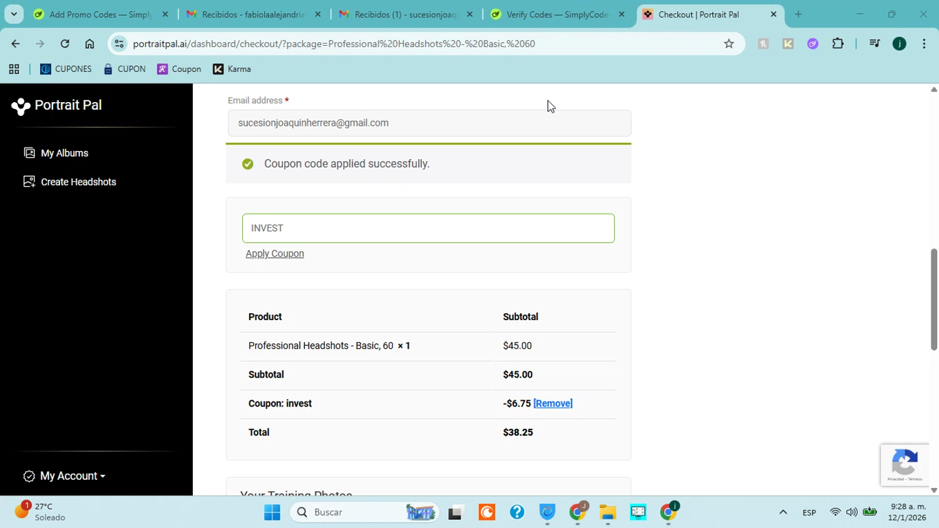939x528 pixels.
Task: Bookmark this page with star icon
Action: [x=729, y=44]
